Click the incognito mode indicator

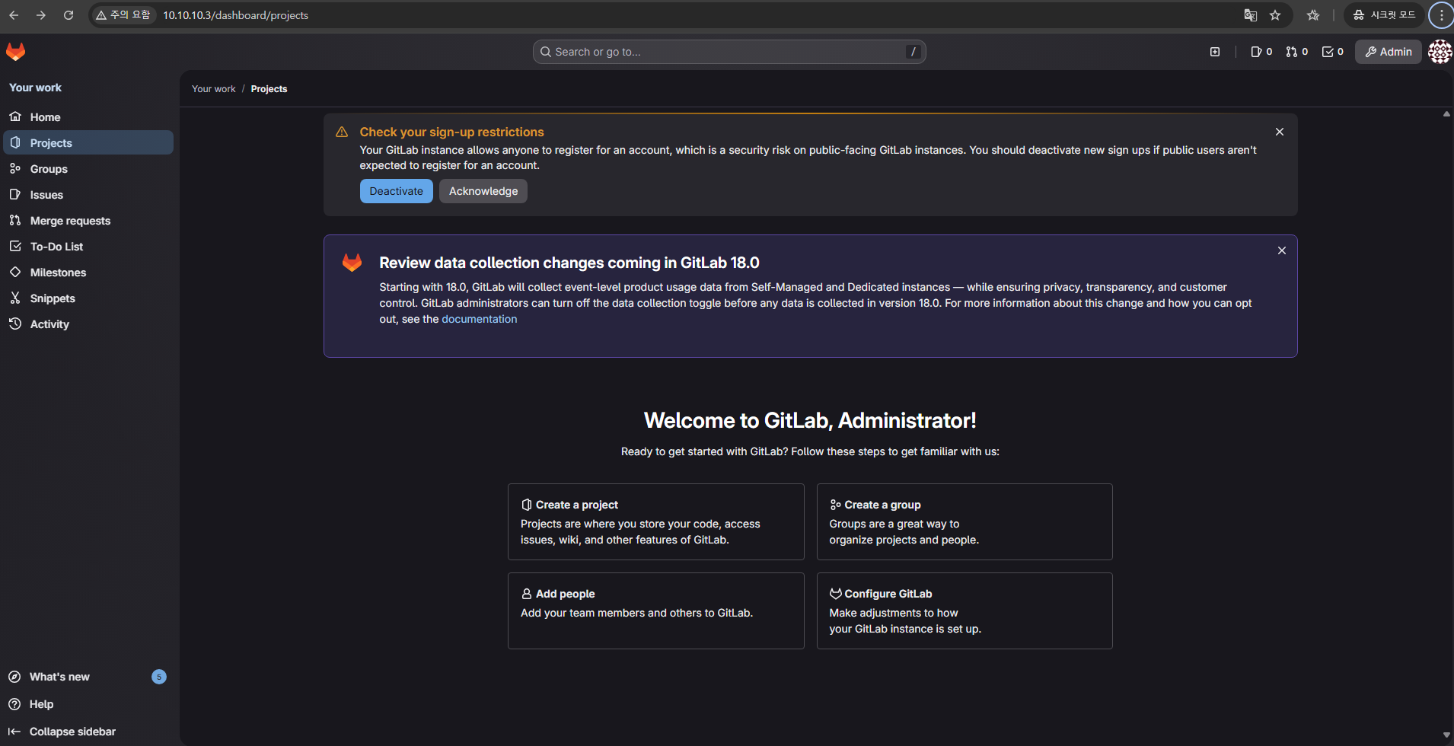(1384, 15)
